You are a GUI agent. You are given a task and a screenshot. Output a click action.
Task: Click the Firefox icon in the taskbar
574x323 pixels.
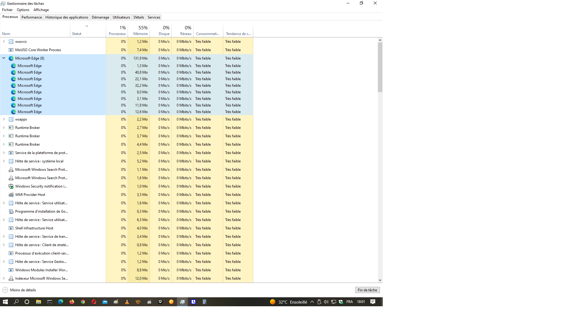[72, 302]
